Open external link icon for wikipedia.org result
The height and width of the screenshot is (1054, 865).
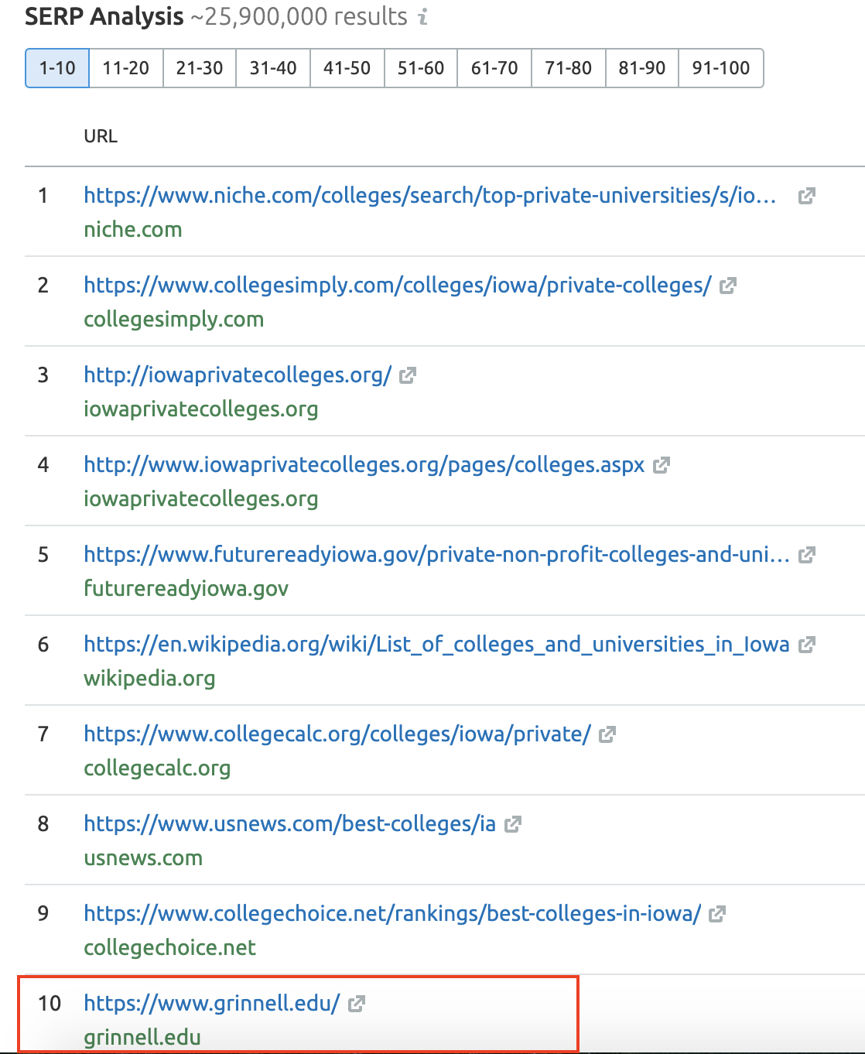click(806, 645)
